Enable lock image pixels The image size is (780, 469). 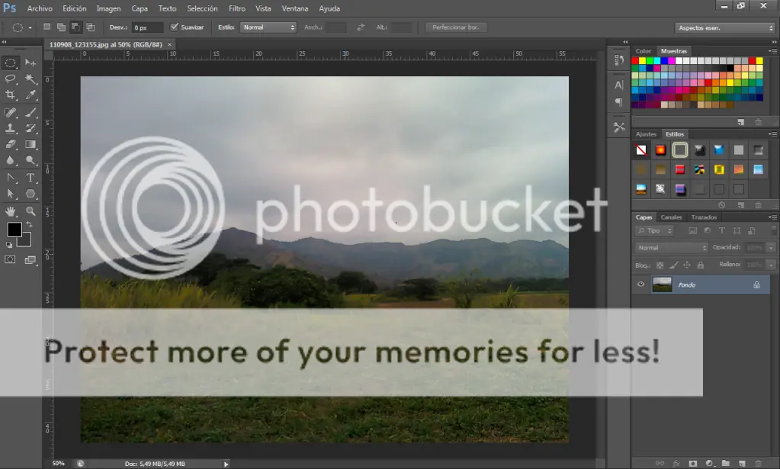(x=673, y=265)
